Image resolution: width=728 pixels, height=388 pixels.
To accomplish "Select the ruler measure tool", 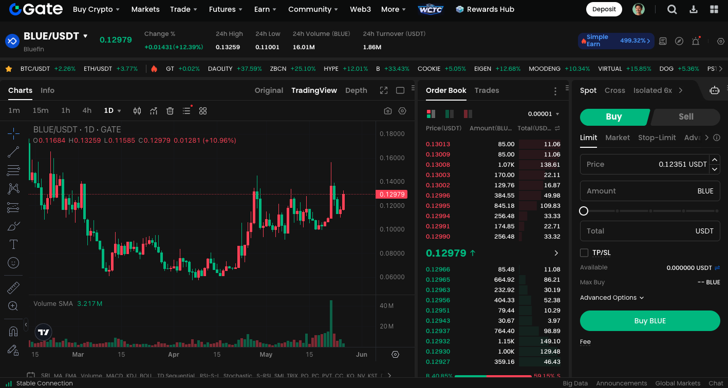I will click(x=13, y=288).
